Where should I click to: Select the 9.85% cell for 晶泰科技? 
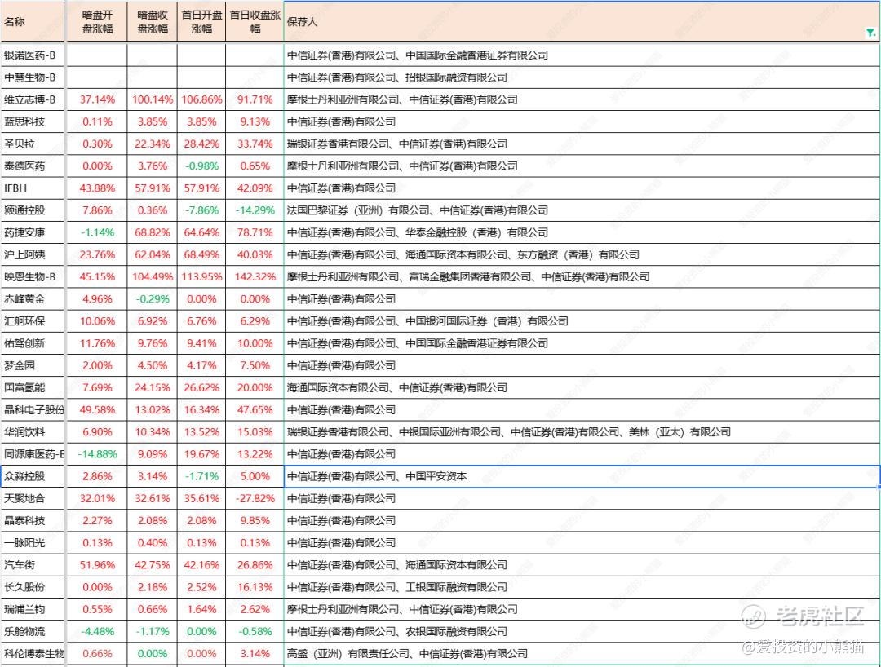(x=255, y=521)
